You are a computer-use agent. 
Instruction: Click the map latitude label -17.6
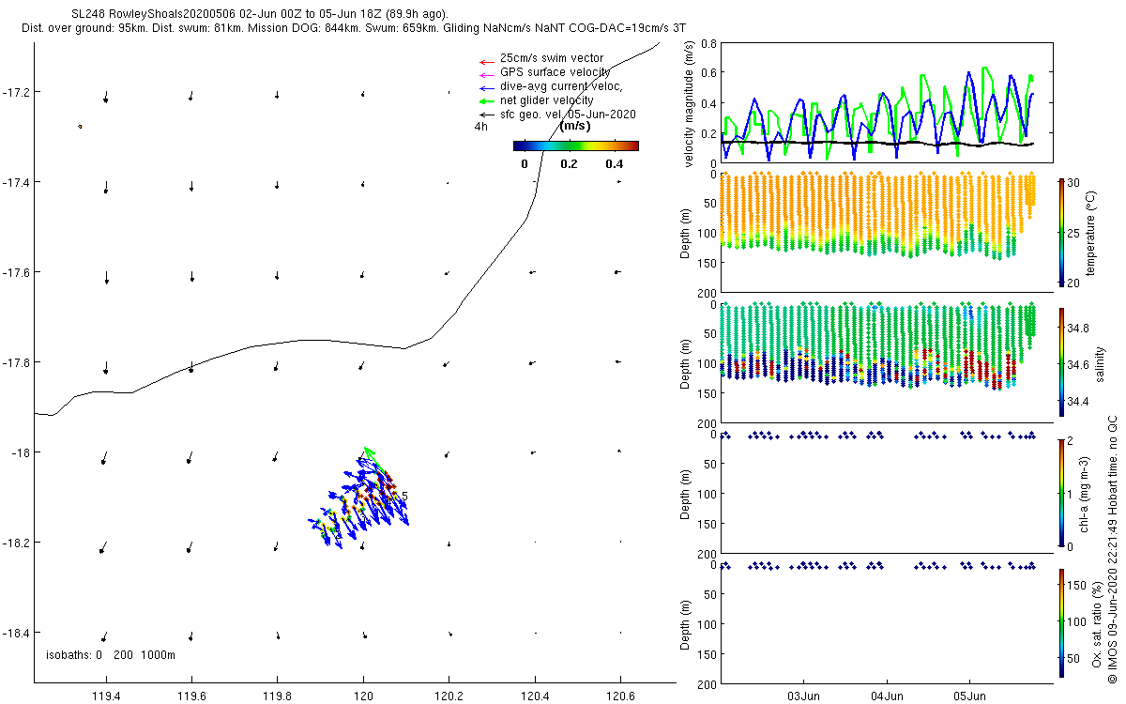tap(16, 272)
